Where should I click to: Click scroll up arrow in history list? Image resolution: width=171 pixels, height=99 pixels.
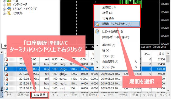(168, 53)
